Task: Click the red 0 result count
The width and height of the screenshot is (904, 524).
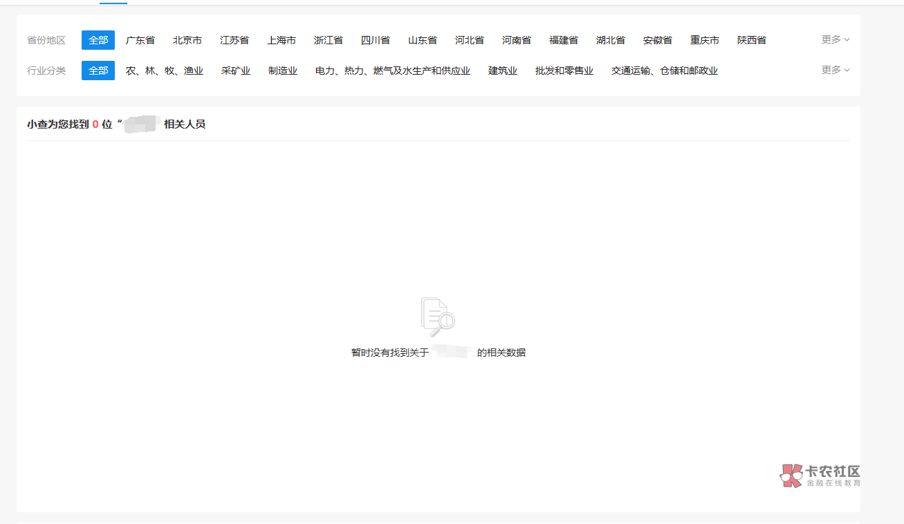Action: tap(95, 124)
